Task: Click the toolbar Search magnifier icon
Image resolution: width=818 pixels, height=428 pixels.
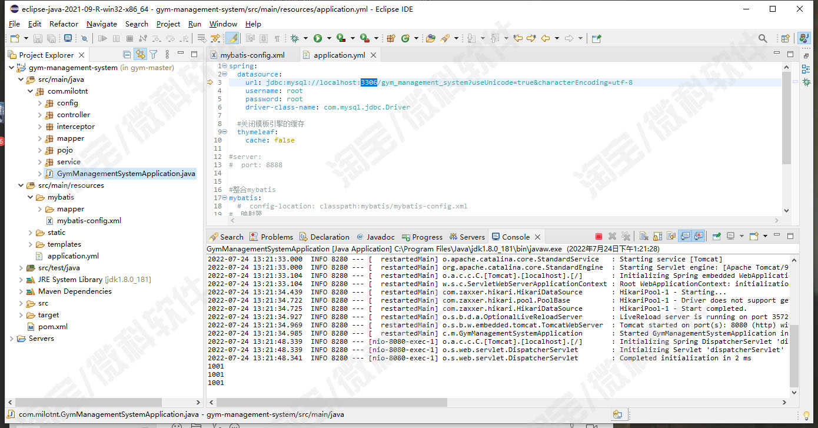Action: (x=763, y=38)
